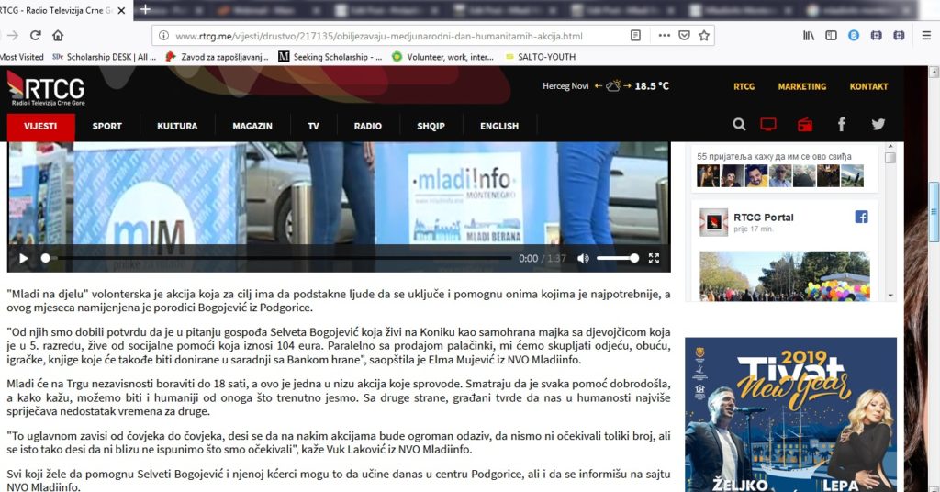The width and height of the screenshot is (940, 492).
Task: Open RTCG Twitter page icon
Action: [x=878, y=125]
